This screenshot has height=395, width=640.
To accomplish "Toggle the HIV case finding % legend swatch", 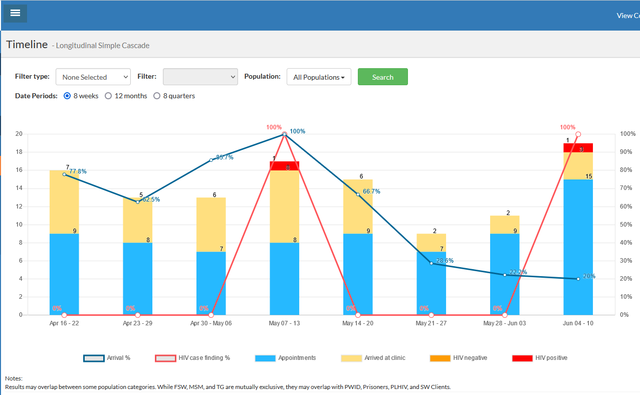I will point(165,358).
